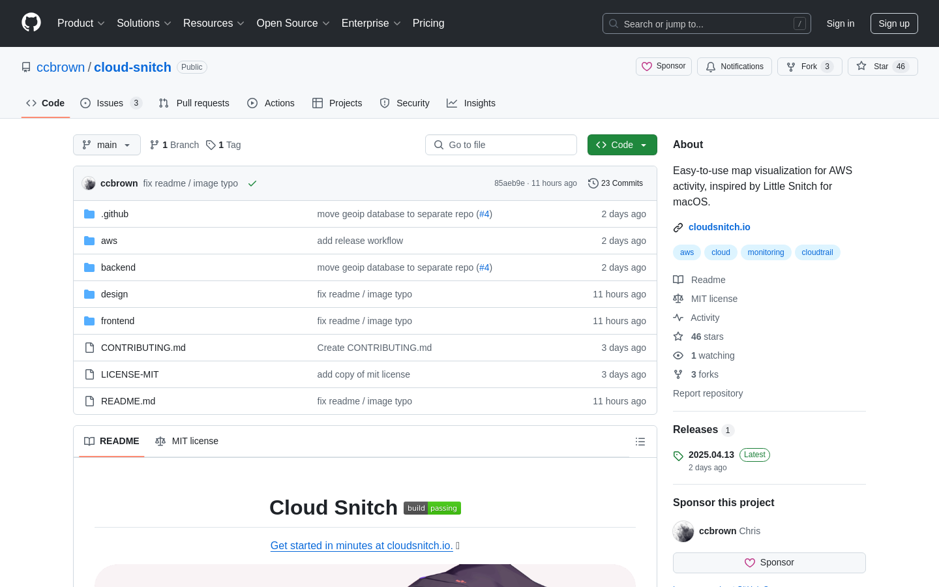Switch to the Insights tab
The image size is (939, 587).
[x=471, y=103]
